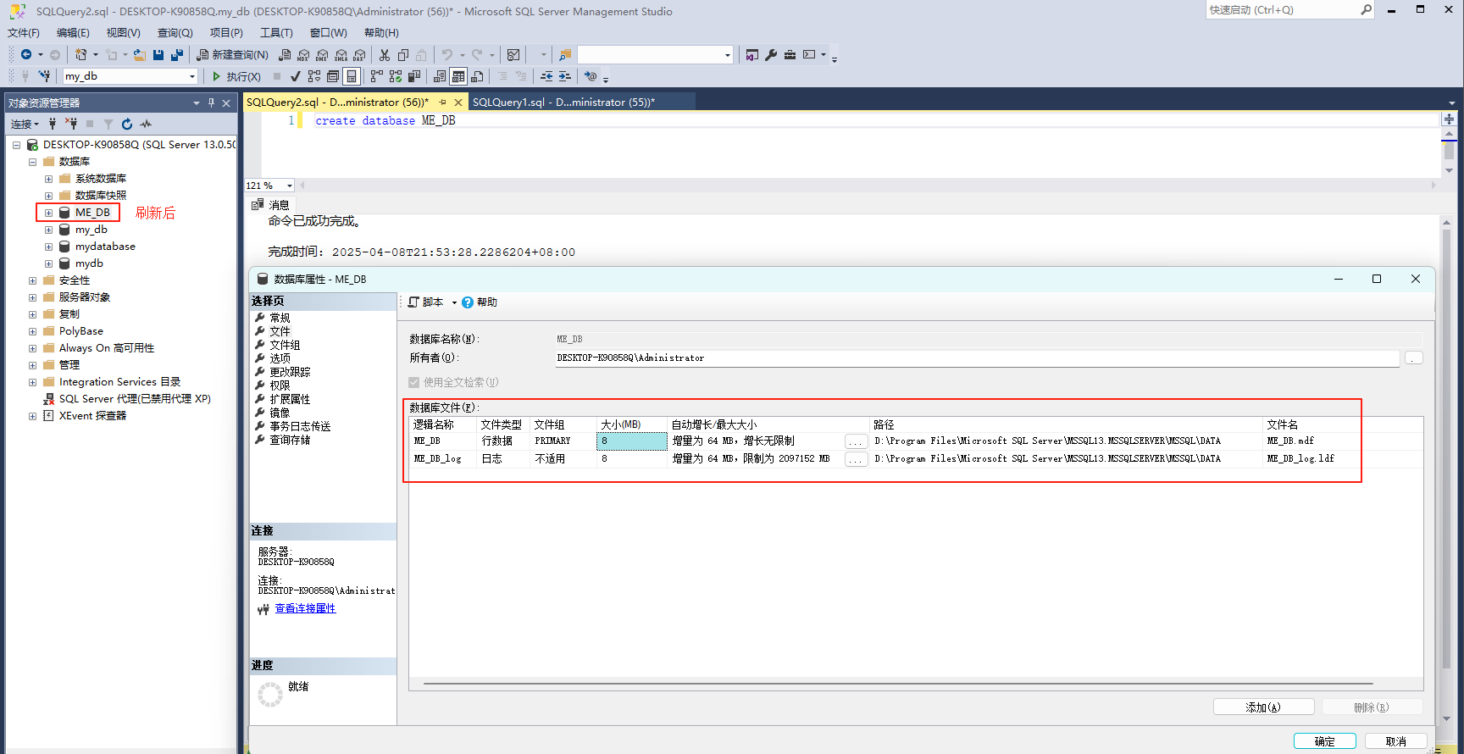This screenshot has height=754, width=1464.
Task: Click the Copy icon in toolbar
Action: pos(403,54)
